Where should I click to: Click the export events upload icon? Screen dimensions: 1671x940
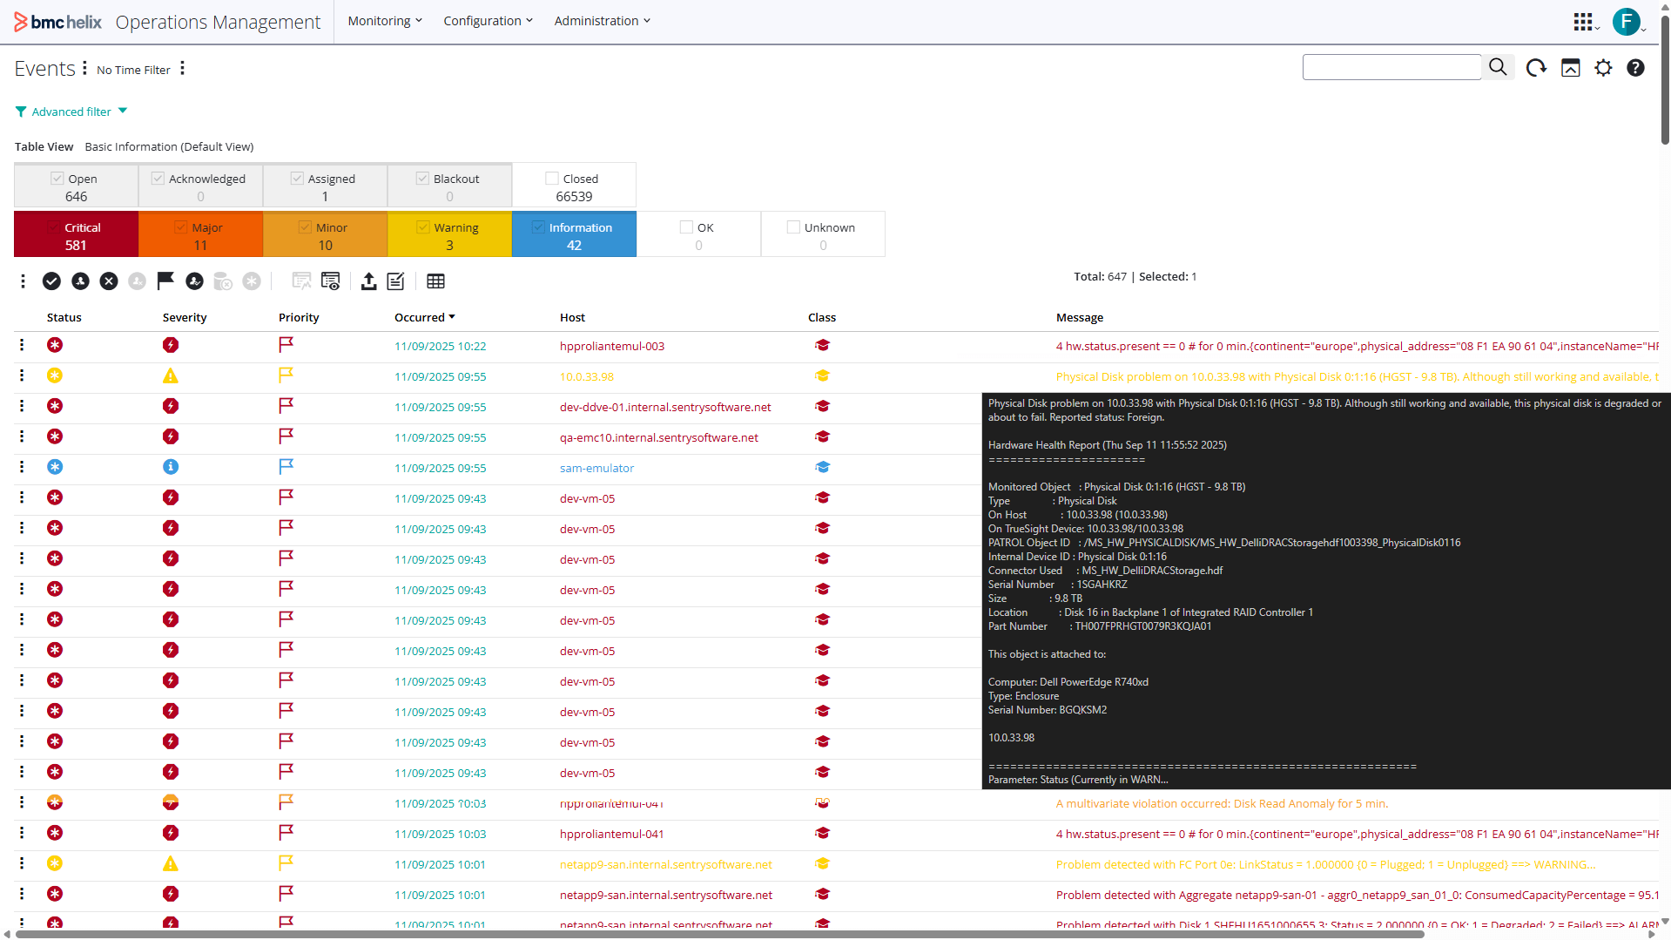click(368, 281)
